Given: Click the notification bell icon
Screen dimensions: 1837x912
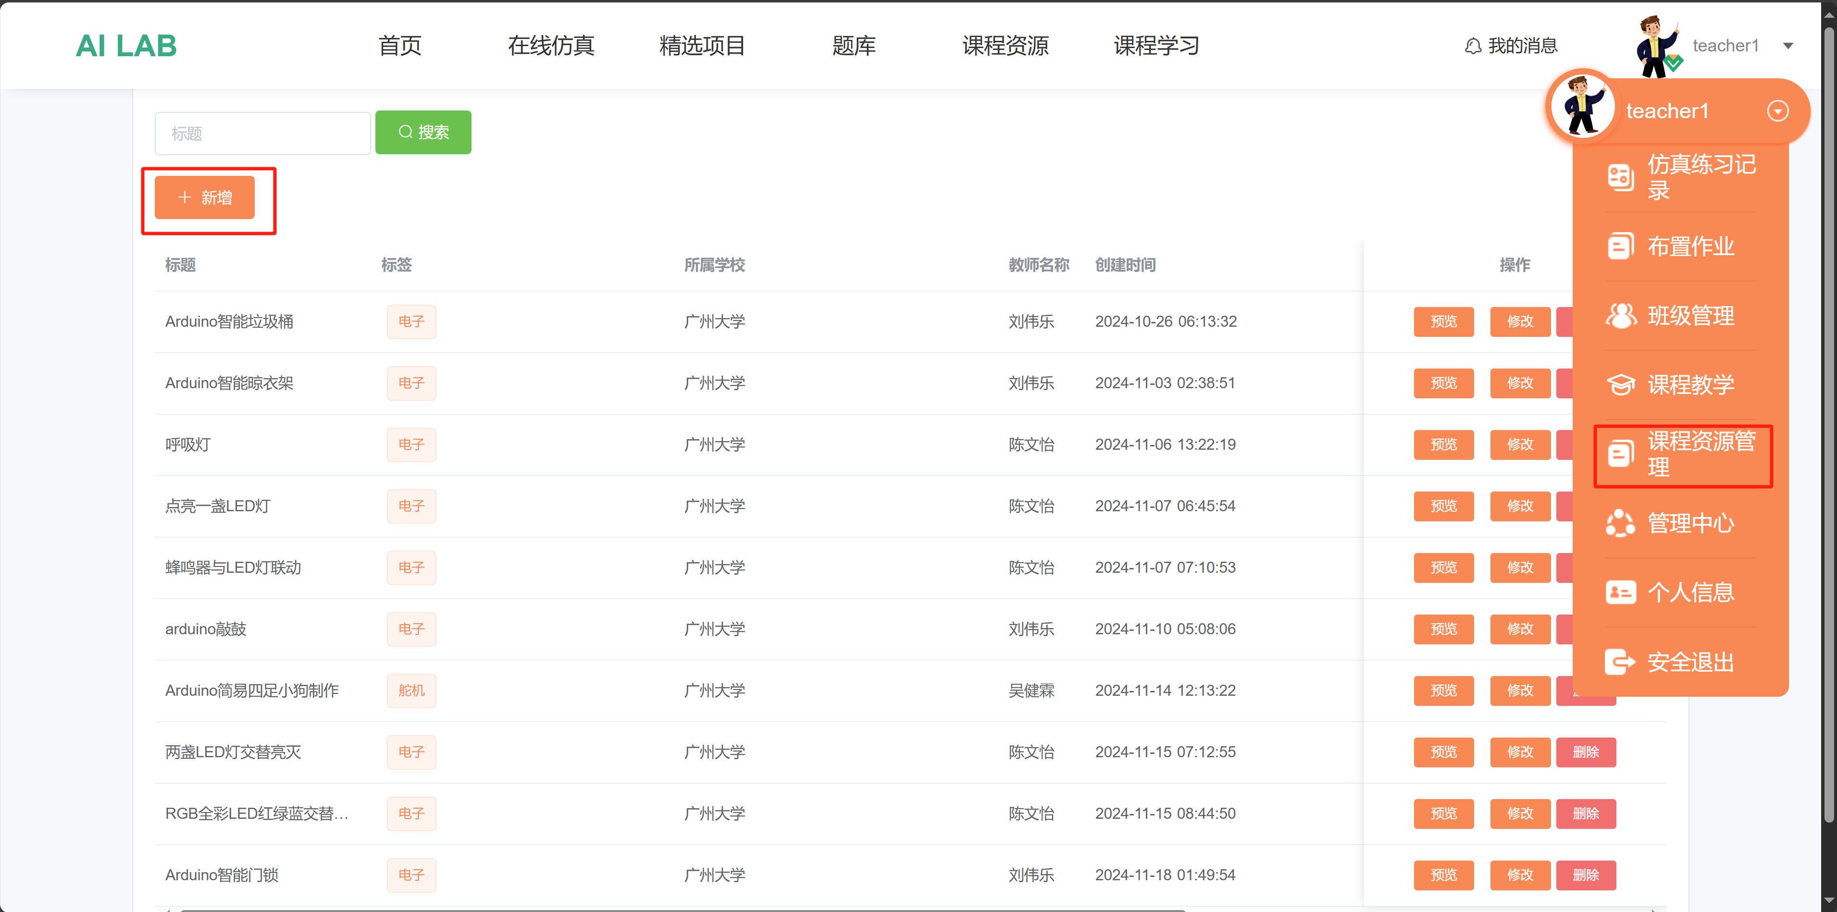Looking at the screenshot, I should pyautogui.click(x=1473, y=46).
